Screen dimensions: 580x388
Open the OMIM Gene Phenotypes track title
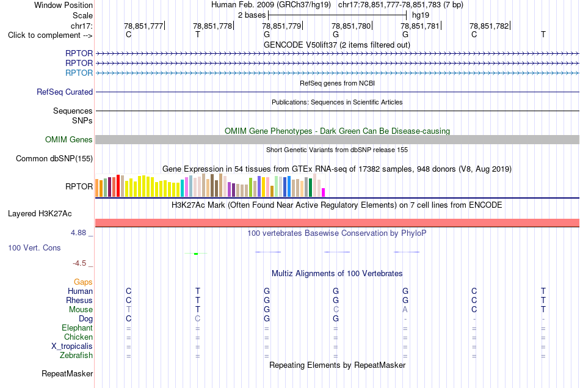pos(337,131)
